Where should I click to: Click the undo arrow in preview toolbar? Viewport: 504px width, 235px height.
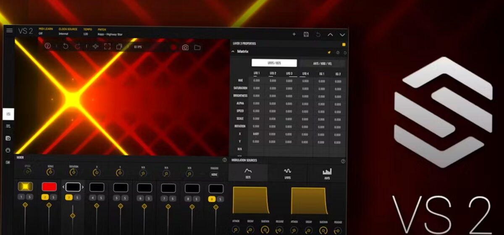(66, 46)
